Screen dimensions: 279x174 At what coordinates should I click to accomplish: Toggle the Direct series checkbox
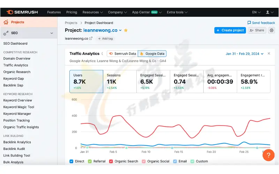[x=71, y=161]
